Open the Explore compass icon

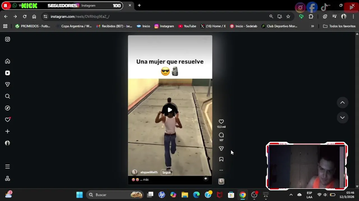(8, 108)
